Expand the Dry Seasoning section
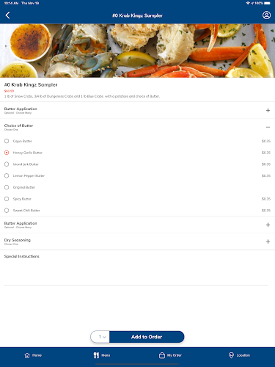 coord(268,241)
